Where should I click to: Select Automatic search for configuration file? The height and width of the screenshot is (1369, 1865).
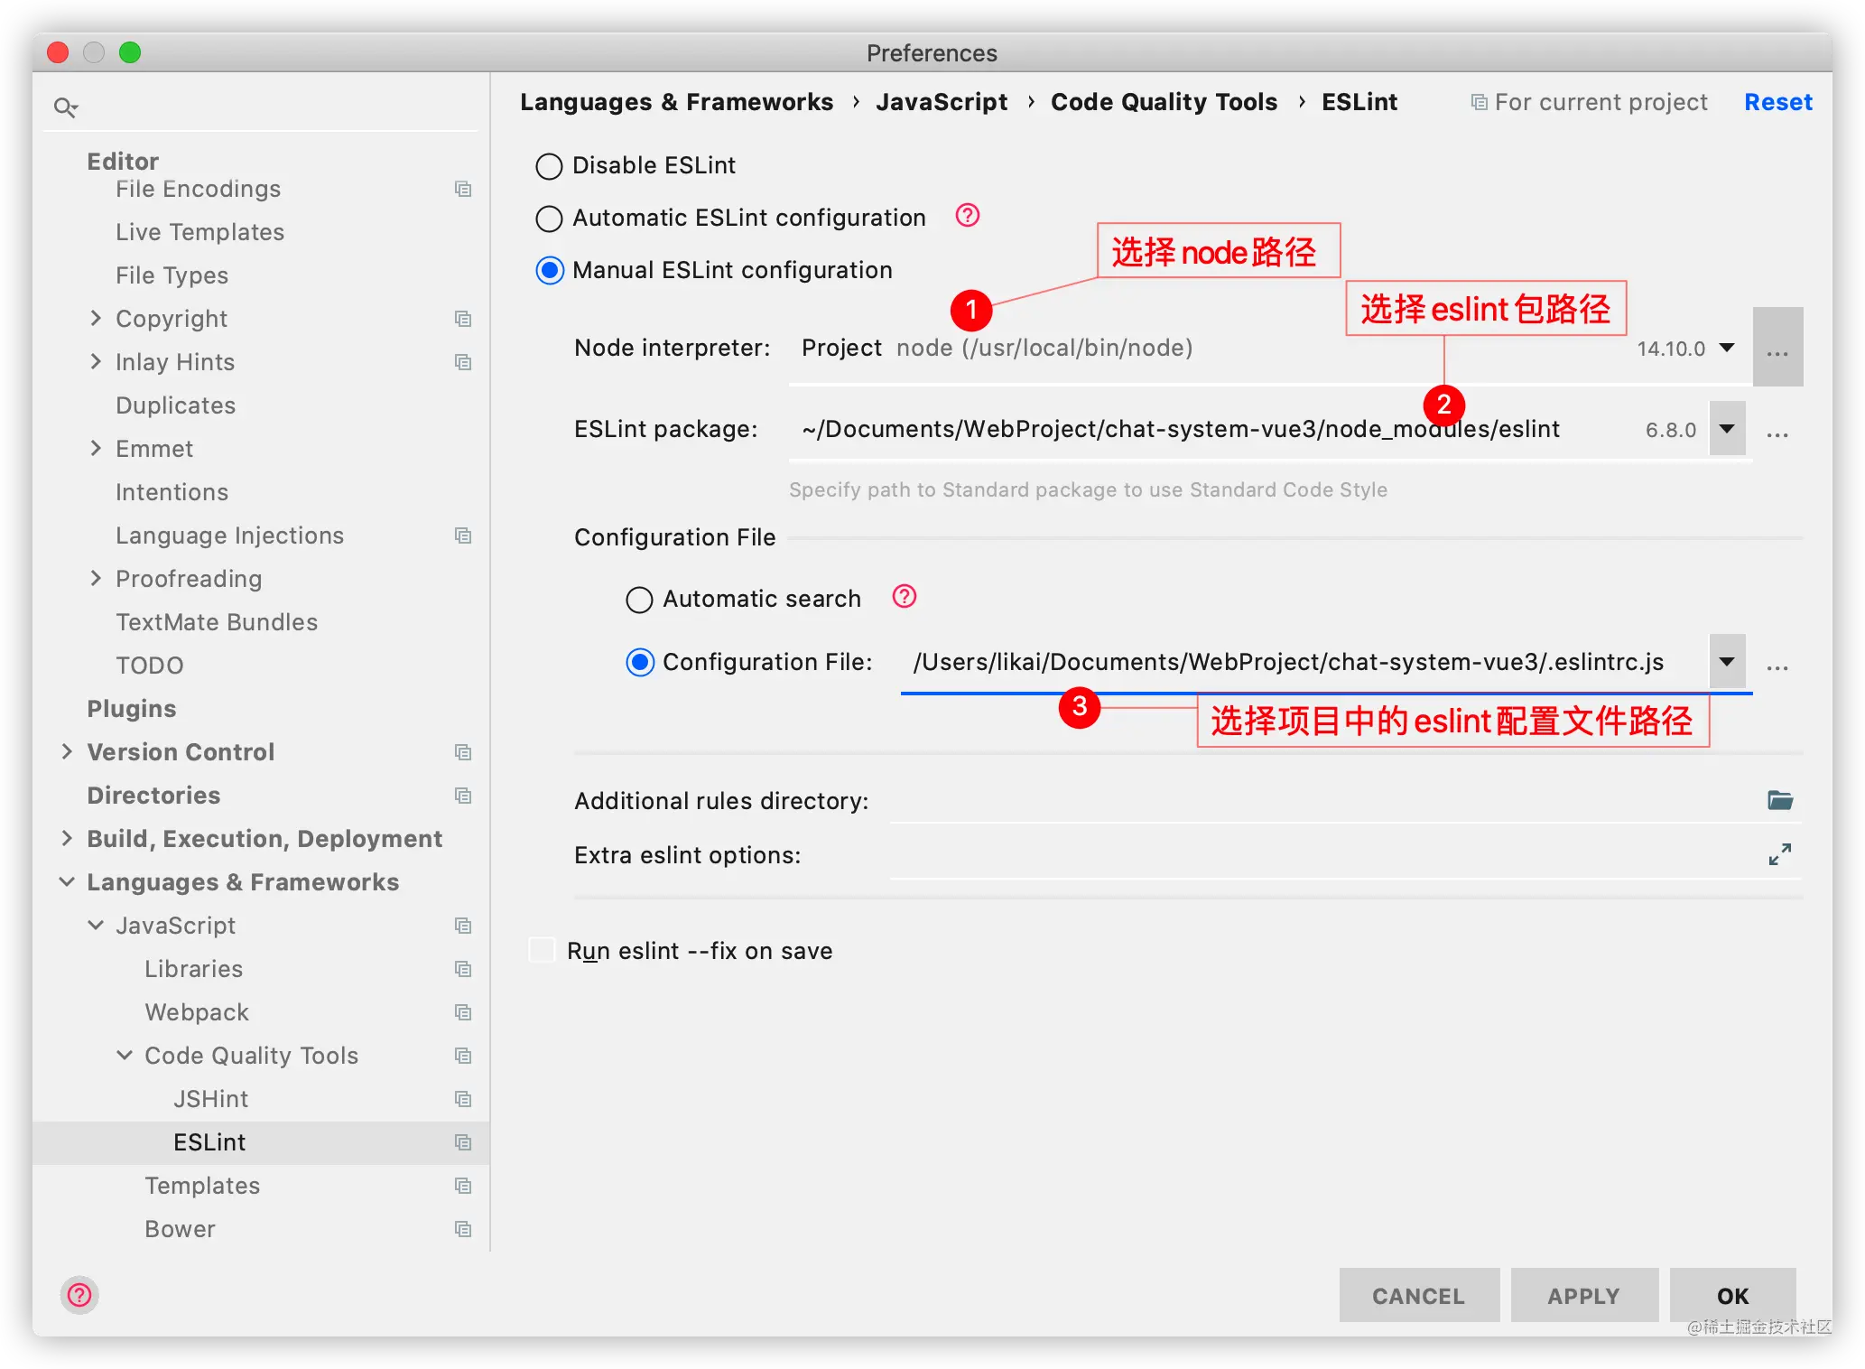639,600
